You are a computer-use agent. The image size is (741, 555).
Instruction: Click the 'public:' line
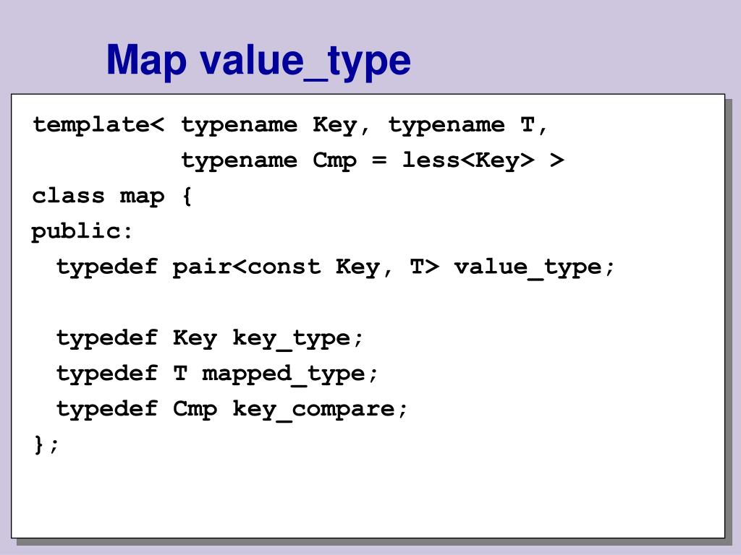[82, 232]
